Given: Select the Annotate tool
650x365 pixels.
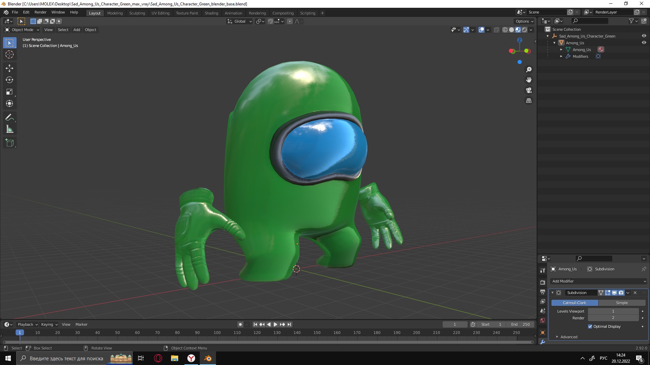Looking at the screenshot, I should click(9, 118).
